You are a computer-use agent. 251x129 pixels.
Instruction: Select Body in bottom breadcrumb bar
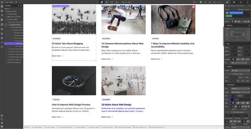click(x=27, y=127)
